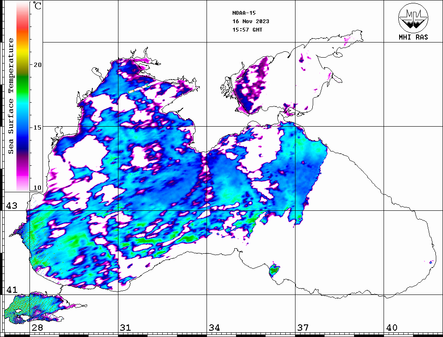Image resolution: width=443 pixels, height=337 pixels.
Task: Click the 10 tick on the color scale
Action: click(x=37, y=188)
